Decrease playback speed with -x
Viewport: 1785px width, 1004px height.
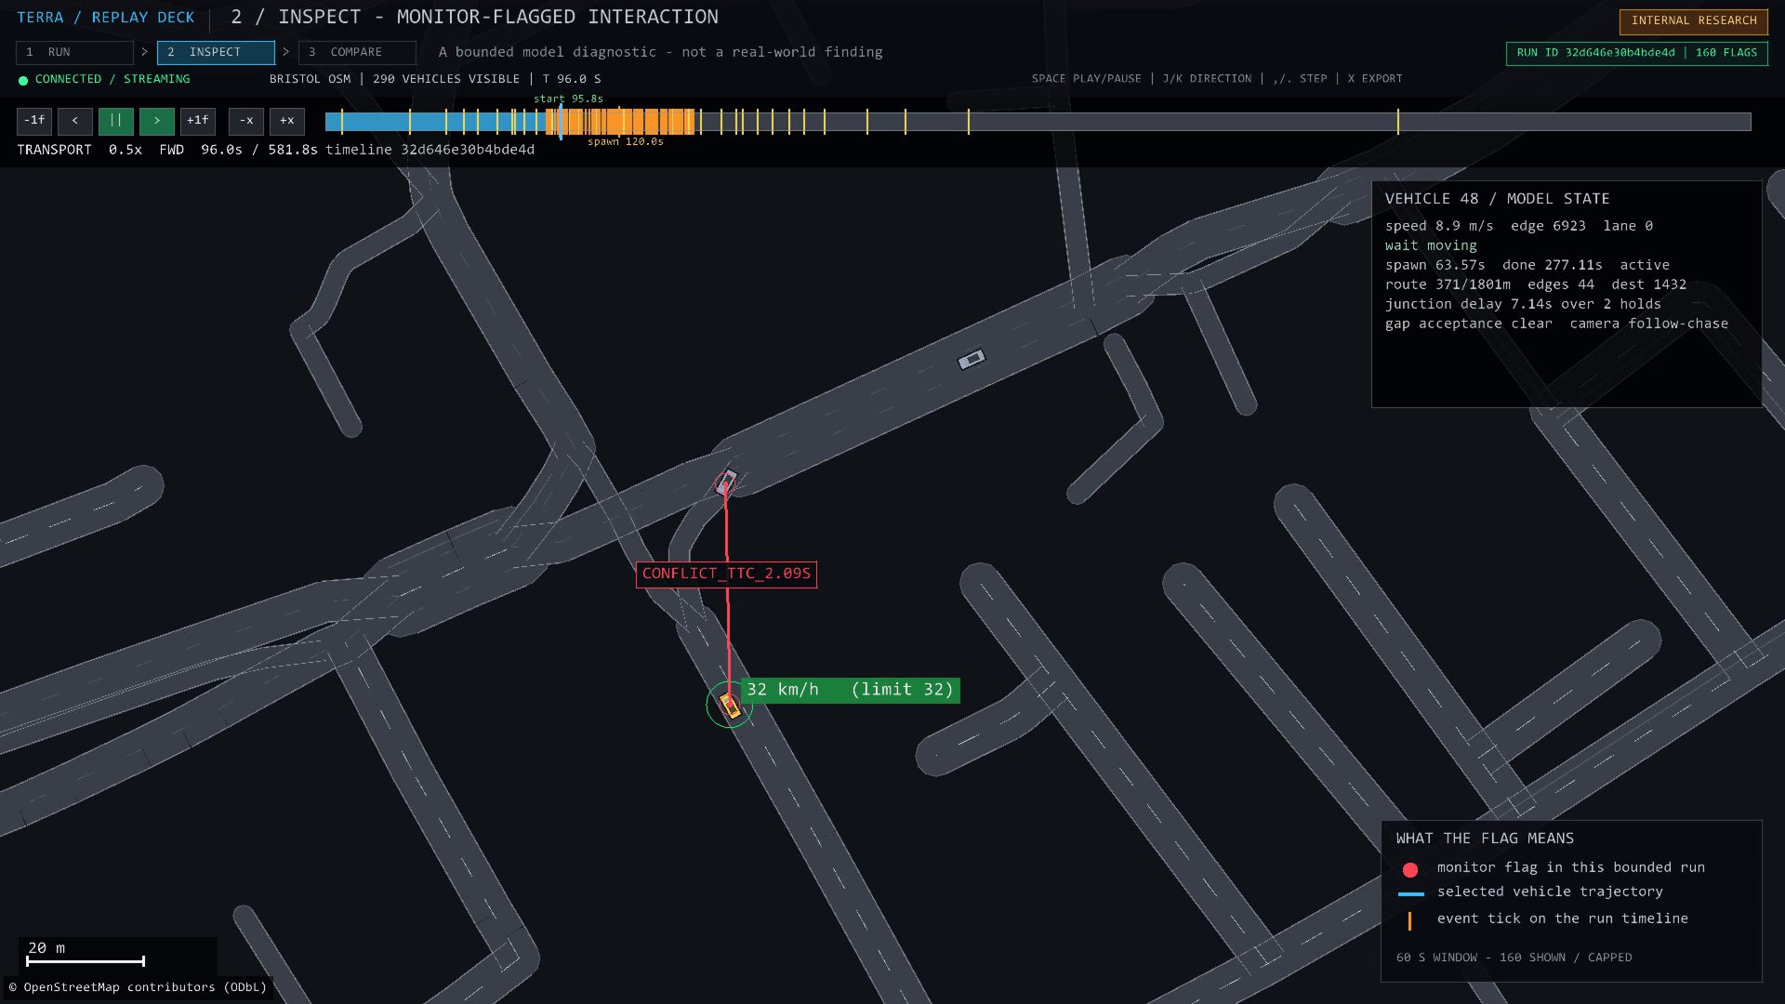[246, 121]
